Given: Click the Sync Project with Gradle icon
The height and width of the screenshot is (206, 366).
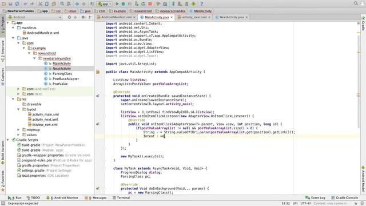Looking at the screenshot, I should pyautogui.click(x=173, y=4).
